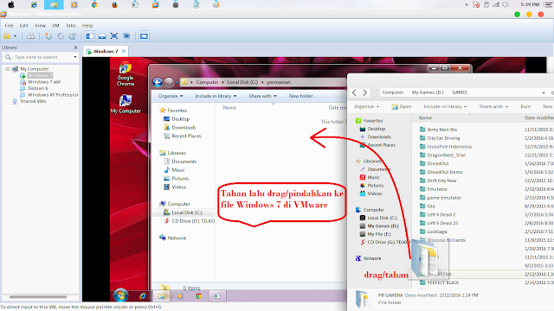Open the Tabs menu
Screen dimensions: 554x311
70,25
